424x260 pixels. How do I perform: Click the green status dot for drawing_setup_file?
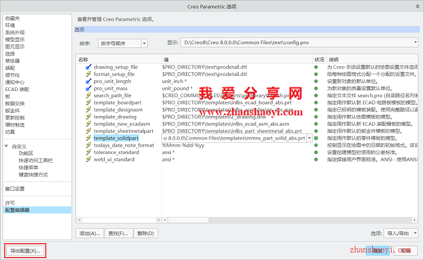click(x=316, y=67)
